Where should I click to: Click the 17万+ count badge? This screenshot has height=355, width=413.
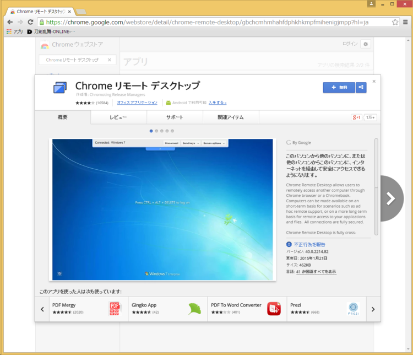click(x=371, y=117)
